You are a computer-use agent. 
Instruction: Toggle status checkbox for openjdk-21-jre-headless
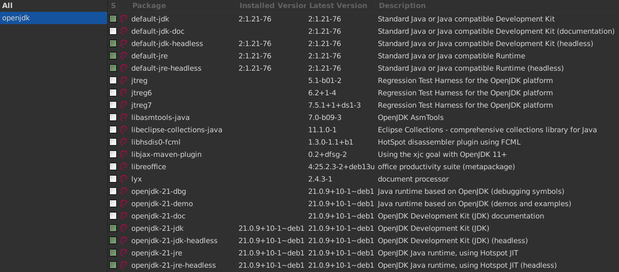click(113, 265)
